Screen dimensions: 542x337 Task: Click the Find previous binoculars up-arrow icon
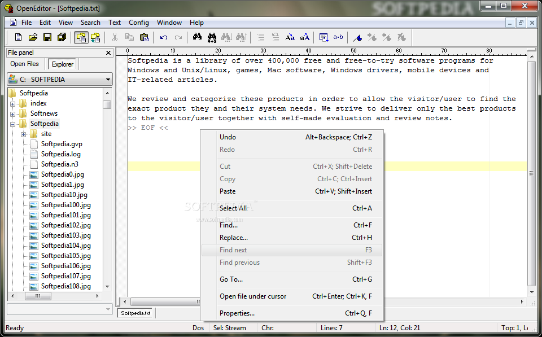[241, 37]
